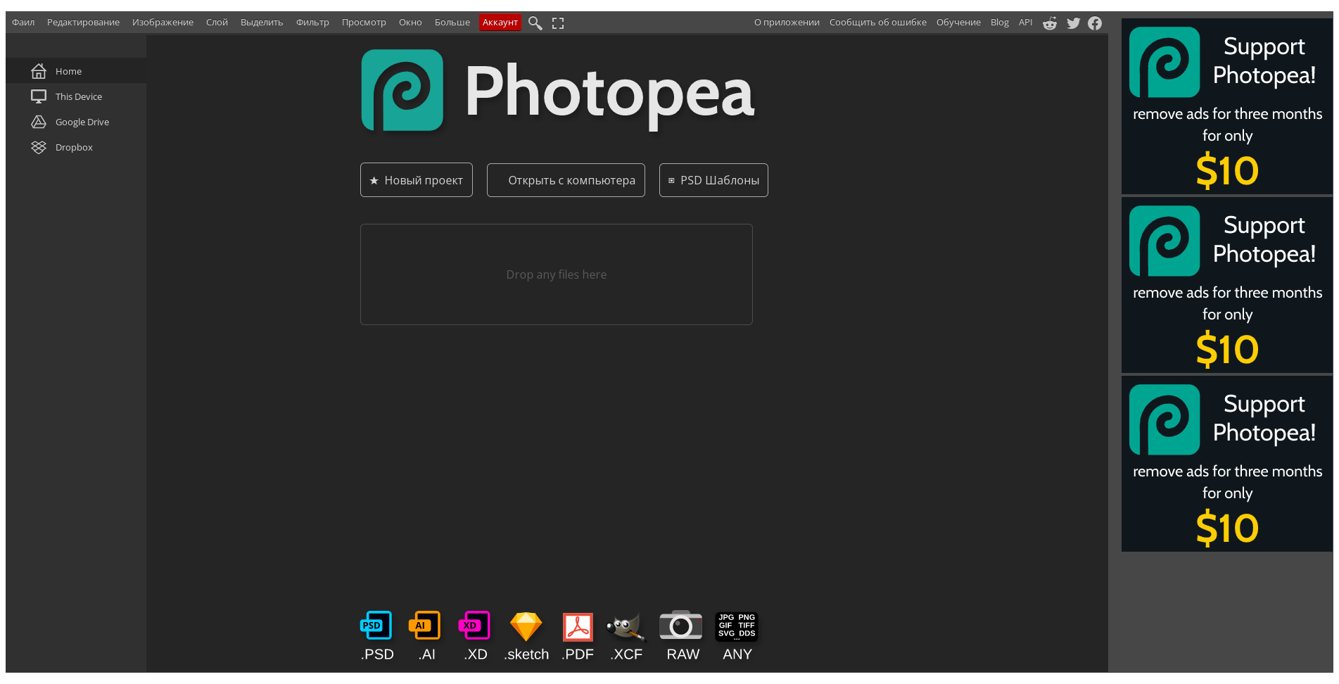This screenshot has width=1339, height=684.
Task: Click Сообщить об ошибке link
Action: [x=877, y=23]
